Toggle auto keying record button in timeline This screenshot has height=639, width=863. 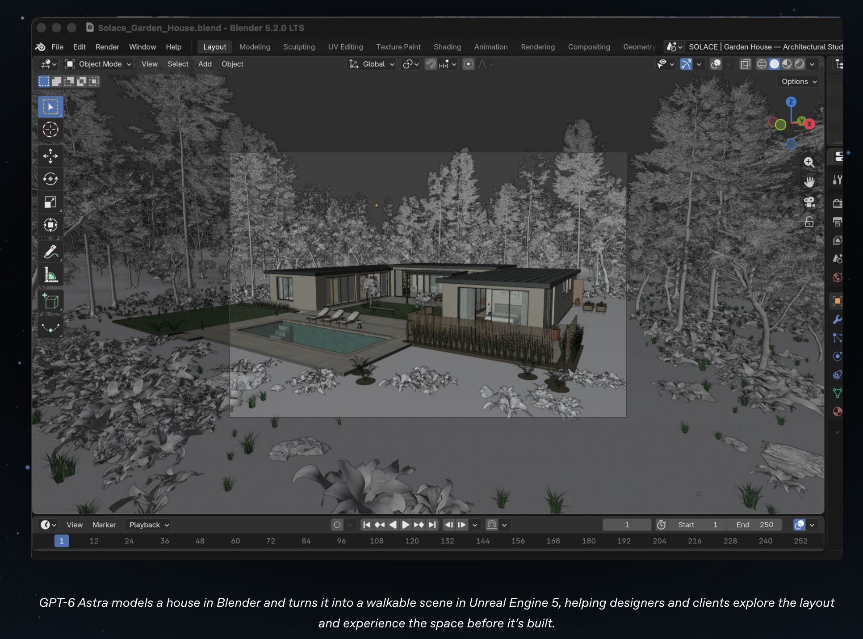(x=337, y=525)
